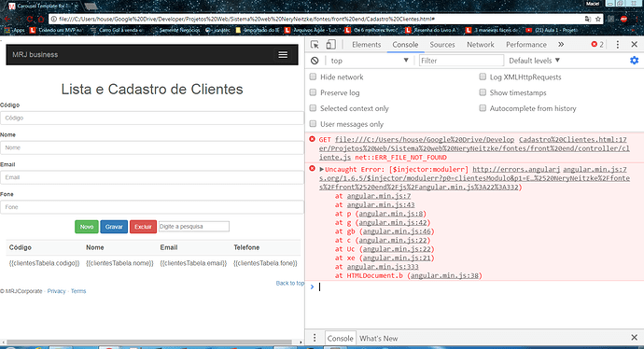Click the red Excluir button
The width and height of the screenshot is (644, 349).
pyautogui.click(x=143, y=227)
